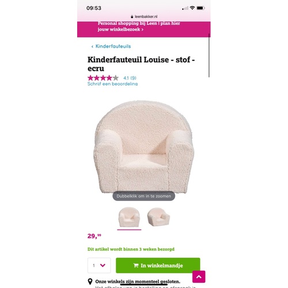
Task: Tap the Wi-Fi status icon
Action: [x=192, y=8]
